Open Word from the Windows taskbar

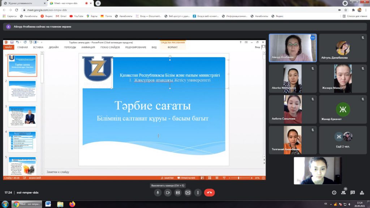pyautogui.click(x=48, y=204)
